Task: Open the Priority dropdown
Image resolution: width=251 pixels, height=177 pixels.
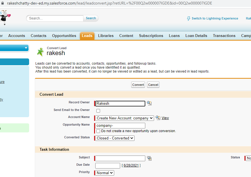Action: [x=105, y=173]
